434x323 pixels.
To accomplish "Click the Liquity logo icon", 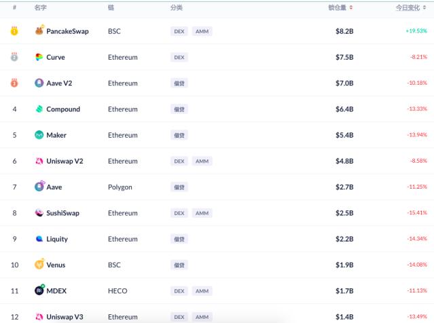I will click(39, 239).
